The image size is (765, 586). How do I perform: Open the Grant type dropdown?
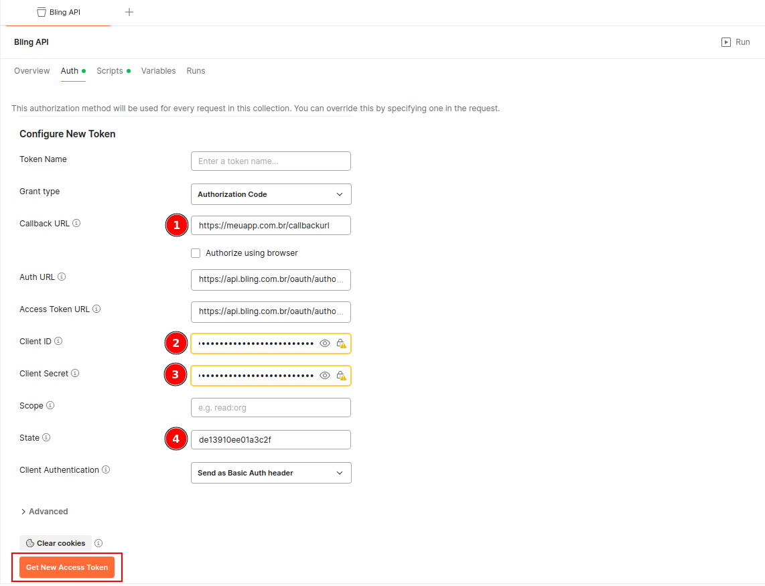coord(271,194)
